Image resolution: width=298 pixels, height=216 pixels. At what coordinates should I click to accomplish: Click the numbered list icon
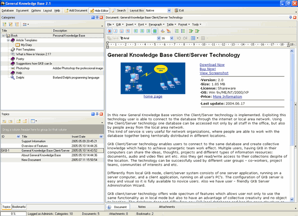click(177, 31)
